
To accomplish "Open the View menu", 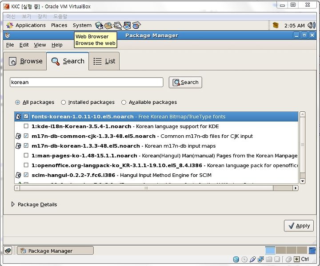I will (40, 45).
